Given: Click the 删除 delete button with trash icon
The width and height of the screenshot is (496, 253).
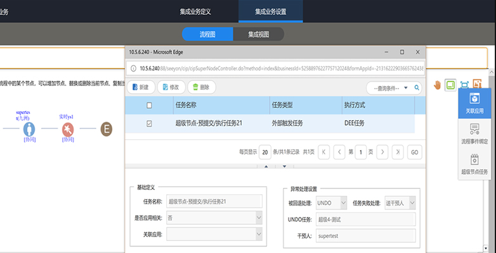Looking at the screenshot, I should click(202, 87).
